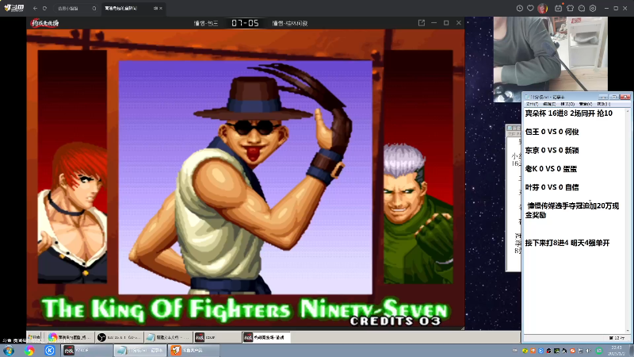Open the message ghost icon
Viewport: 634px width, 357px height.
tap(582, 8)
